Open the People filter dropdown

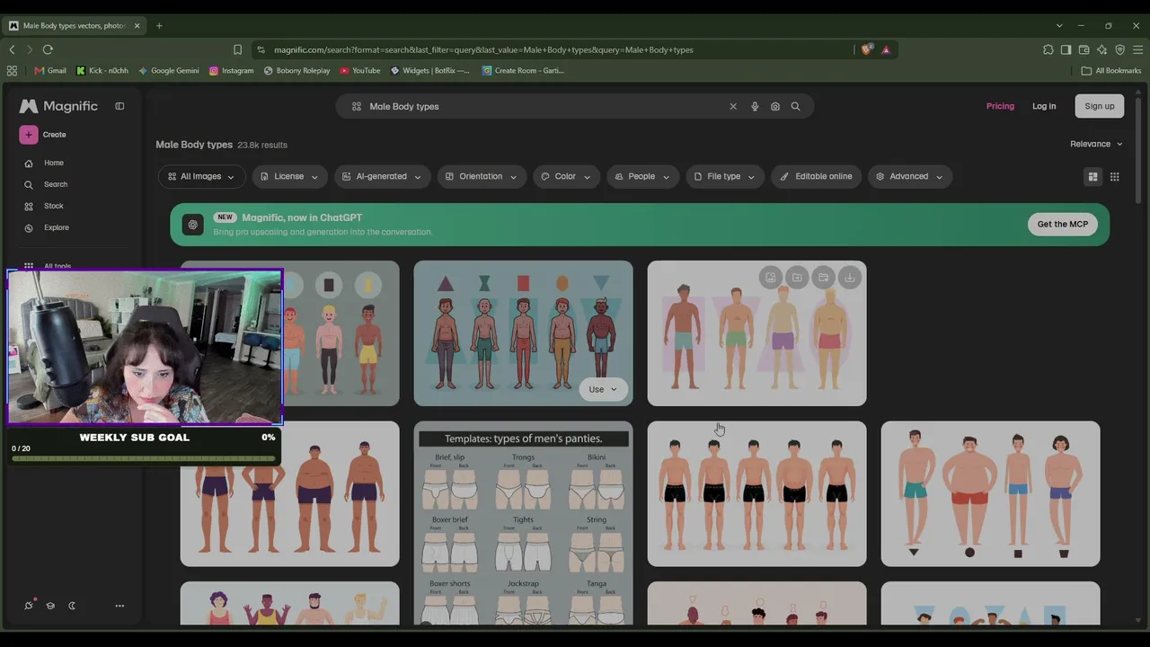642,176
